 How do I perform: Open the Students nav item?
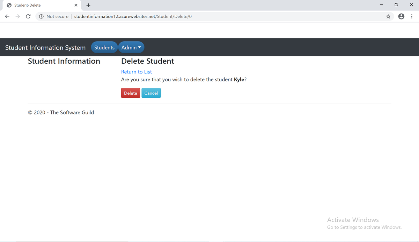click(x=104, y=47)
